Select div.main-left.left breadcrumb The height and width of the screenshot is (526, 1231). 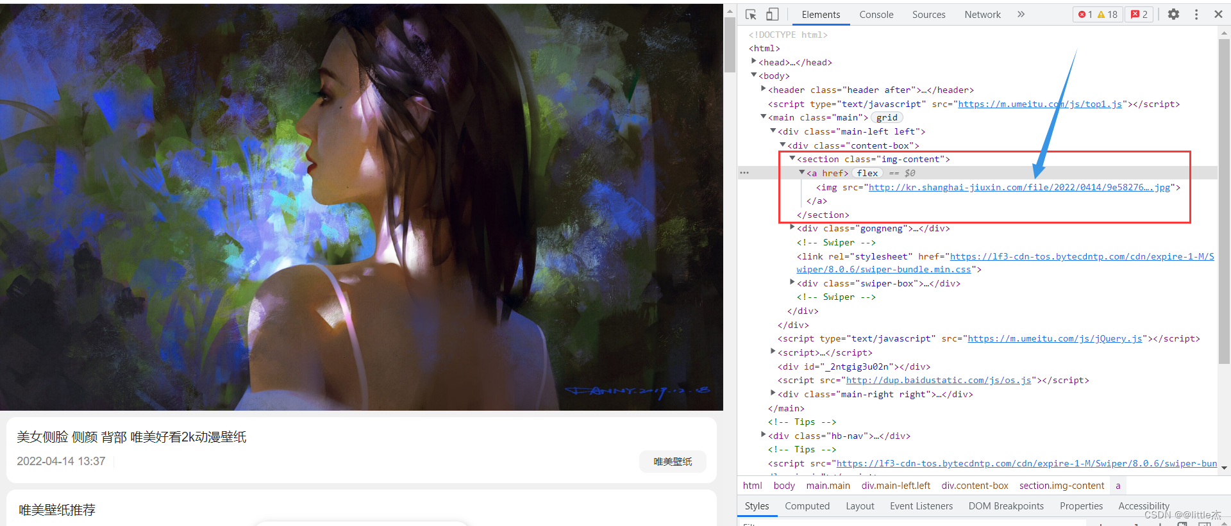(x=896, y=486)
